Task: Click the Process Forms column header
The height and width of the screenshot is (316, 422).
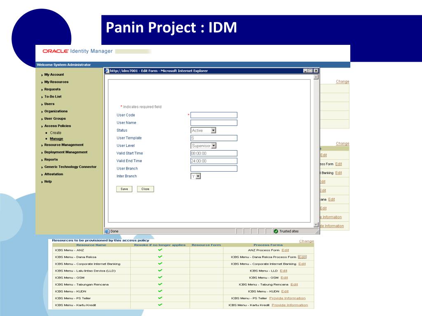Action: tap(268, 245)
